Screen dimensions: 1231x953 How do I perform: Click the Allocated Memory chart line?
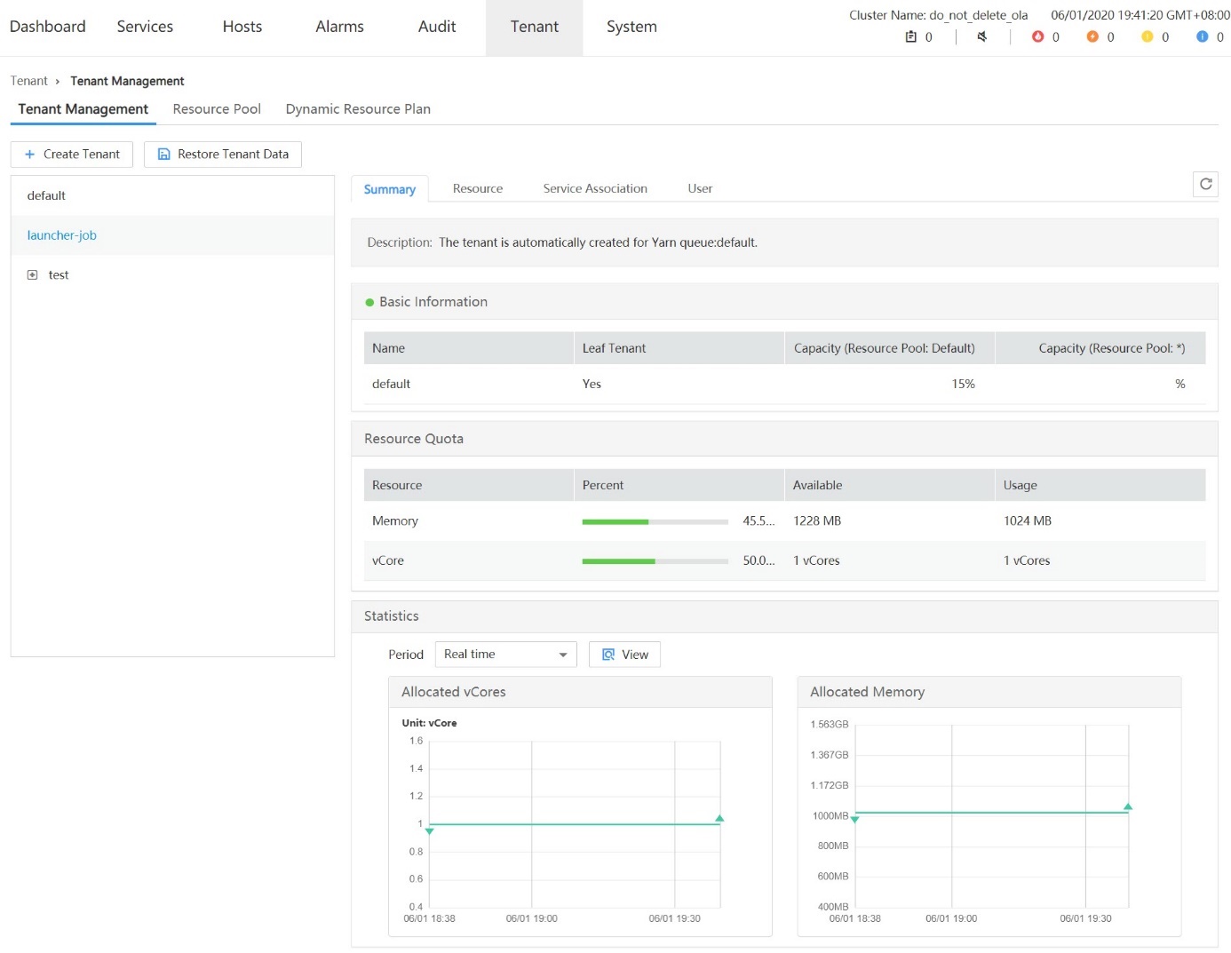pyautogui.click(x=991, y=813)
